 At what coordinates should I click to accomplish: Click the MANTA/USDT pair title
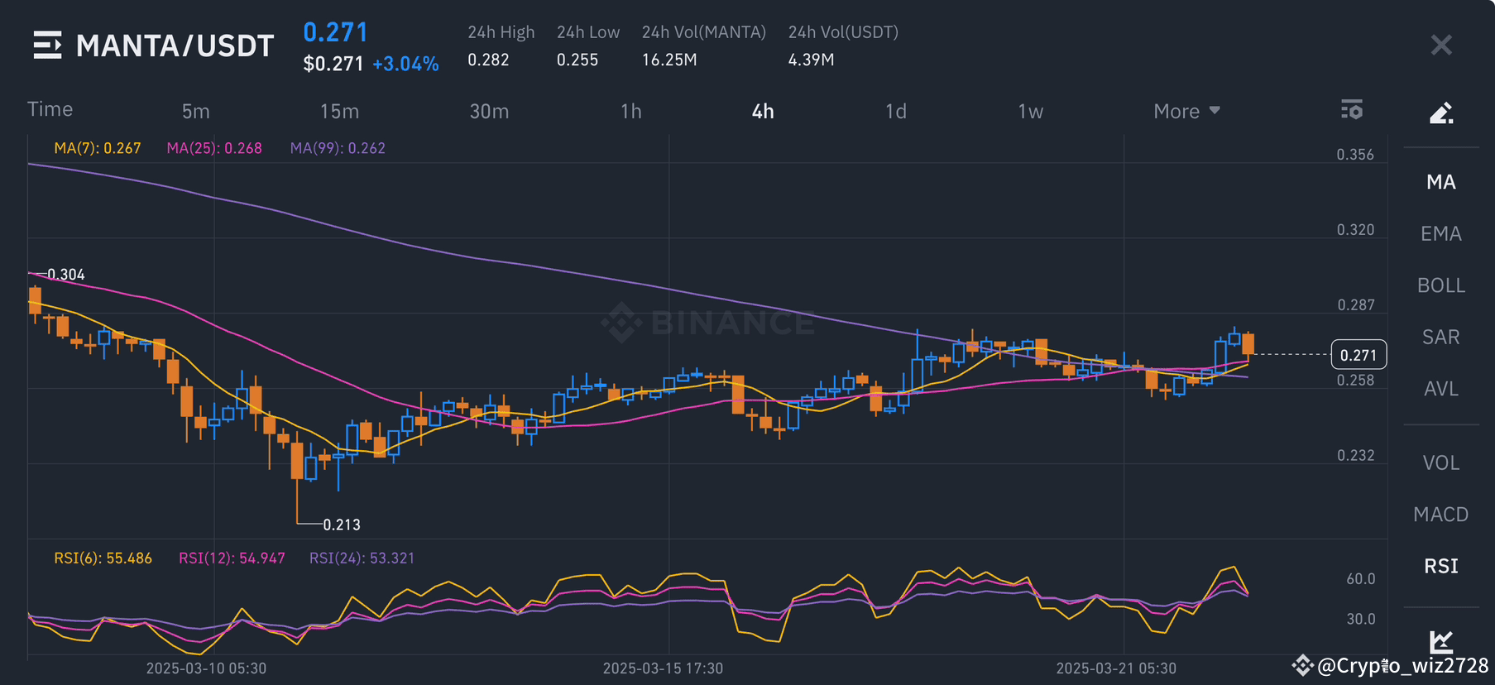click(x=175, y=46)
